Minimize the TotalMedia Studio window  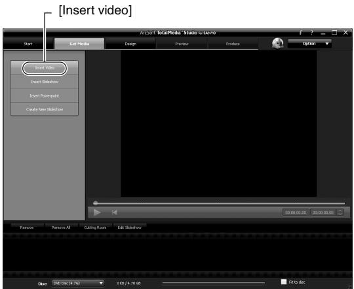[x=323, y=33]
